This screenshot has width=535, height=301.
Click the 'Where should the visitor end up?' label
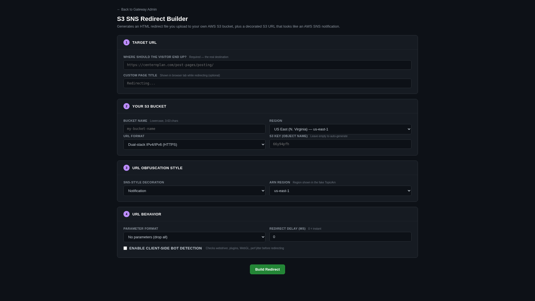(155, 57)
